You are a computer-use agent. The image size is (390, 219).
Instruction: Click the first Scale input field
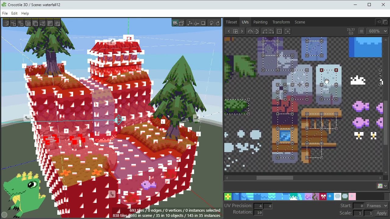[x=358, y=213]
